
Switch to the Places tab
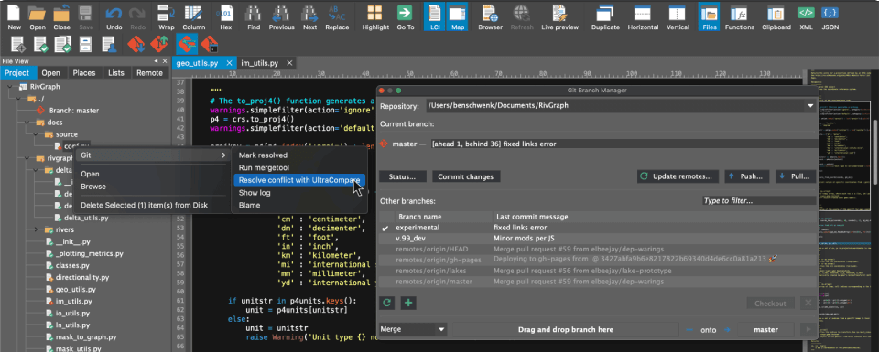83,73
